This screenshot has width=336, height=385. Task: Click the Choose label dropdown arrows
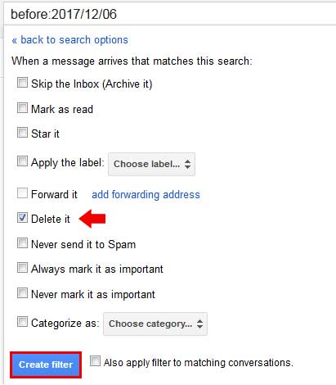click(x=187, y=164)
